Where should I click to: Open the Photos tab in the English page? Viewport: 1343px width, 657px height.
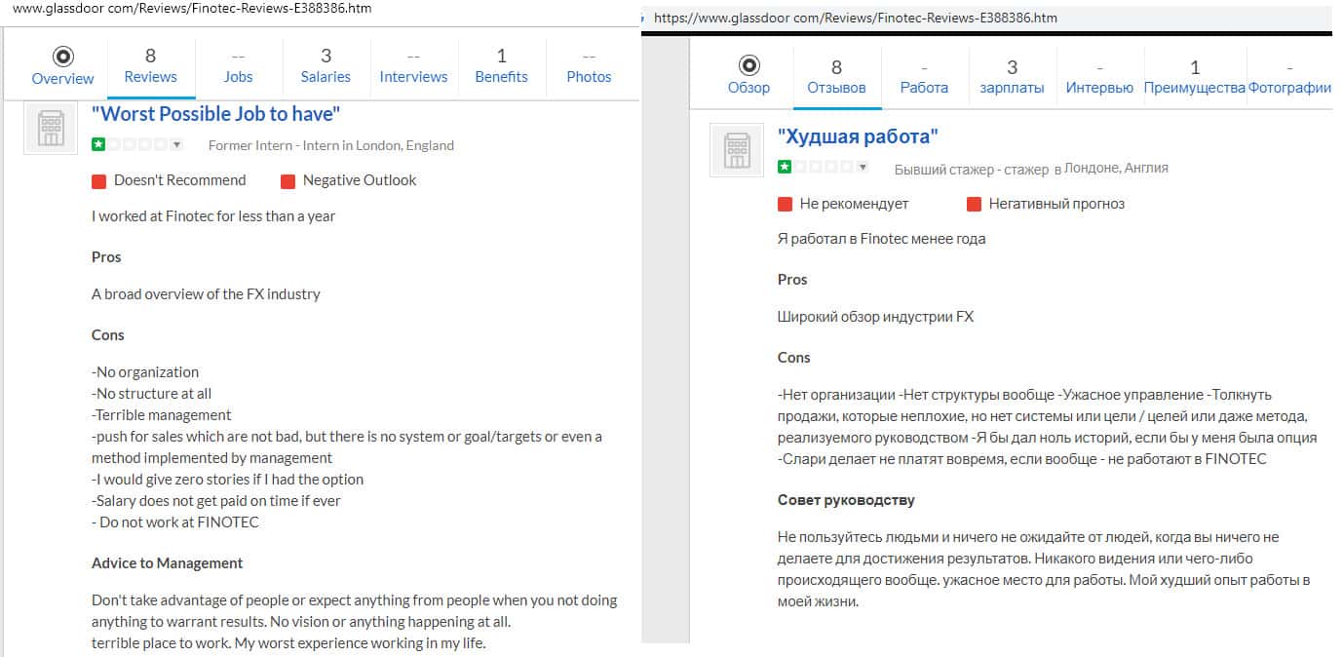[x=589, y=66]
